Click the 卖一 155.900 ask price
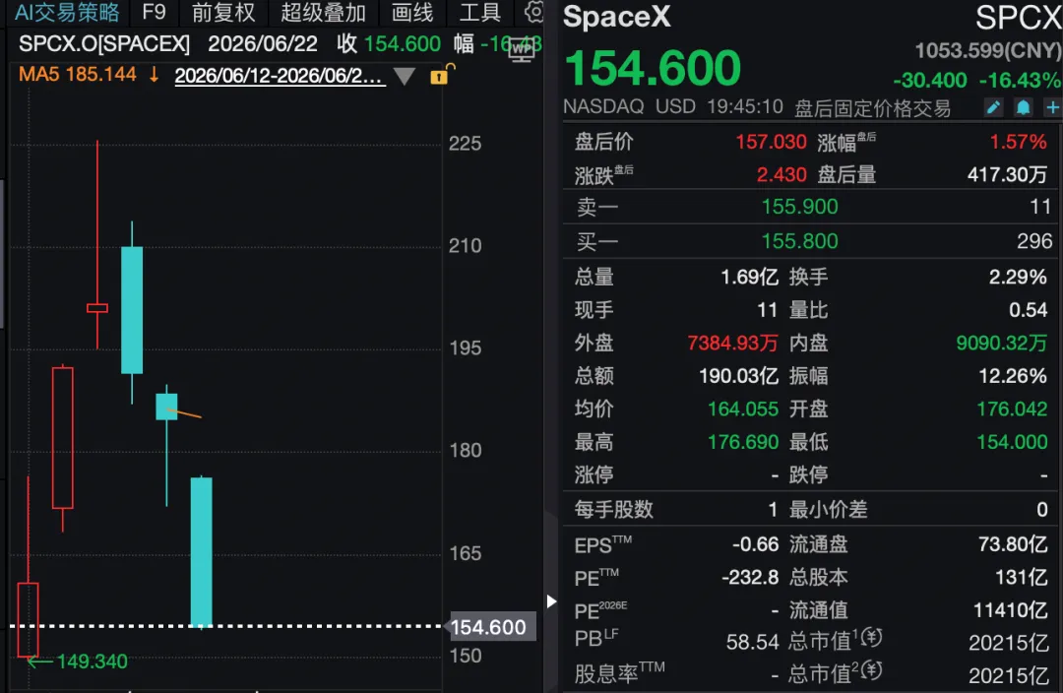Screen dimensions: 1063x693 click(x=799, y=206)
